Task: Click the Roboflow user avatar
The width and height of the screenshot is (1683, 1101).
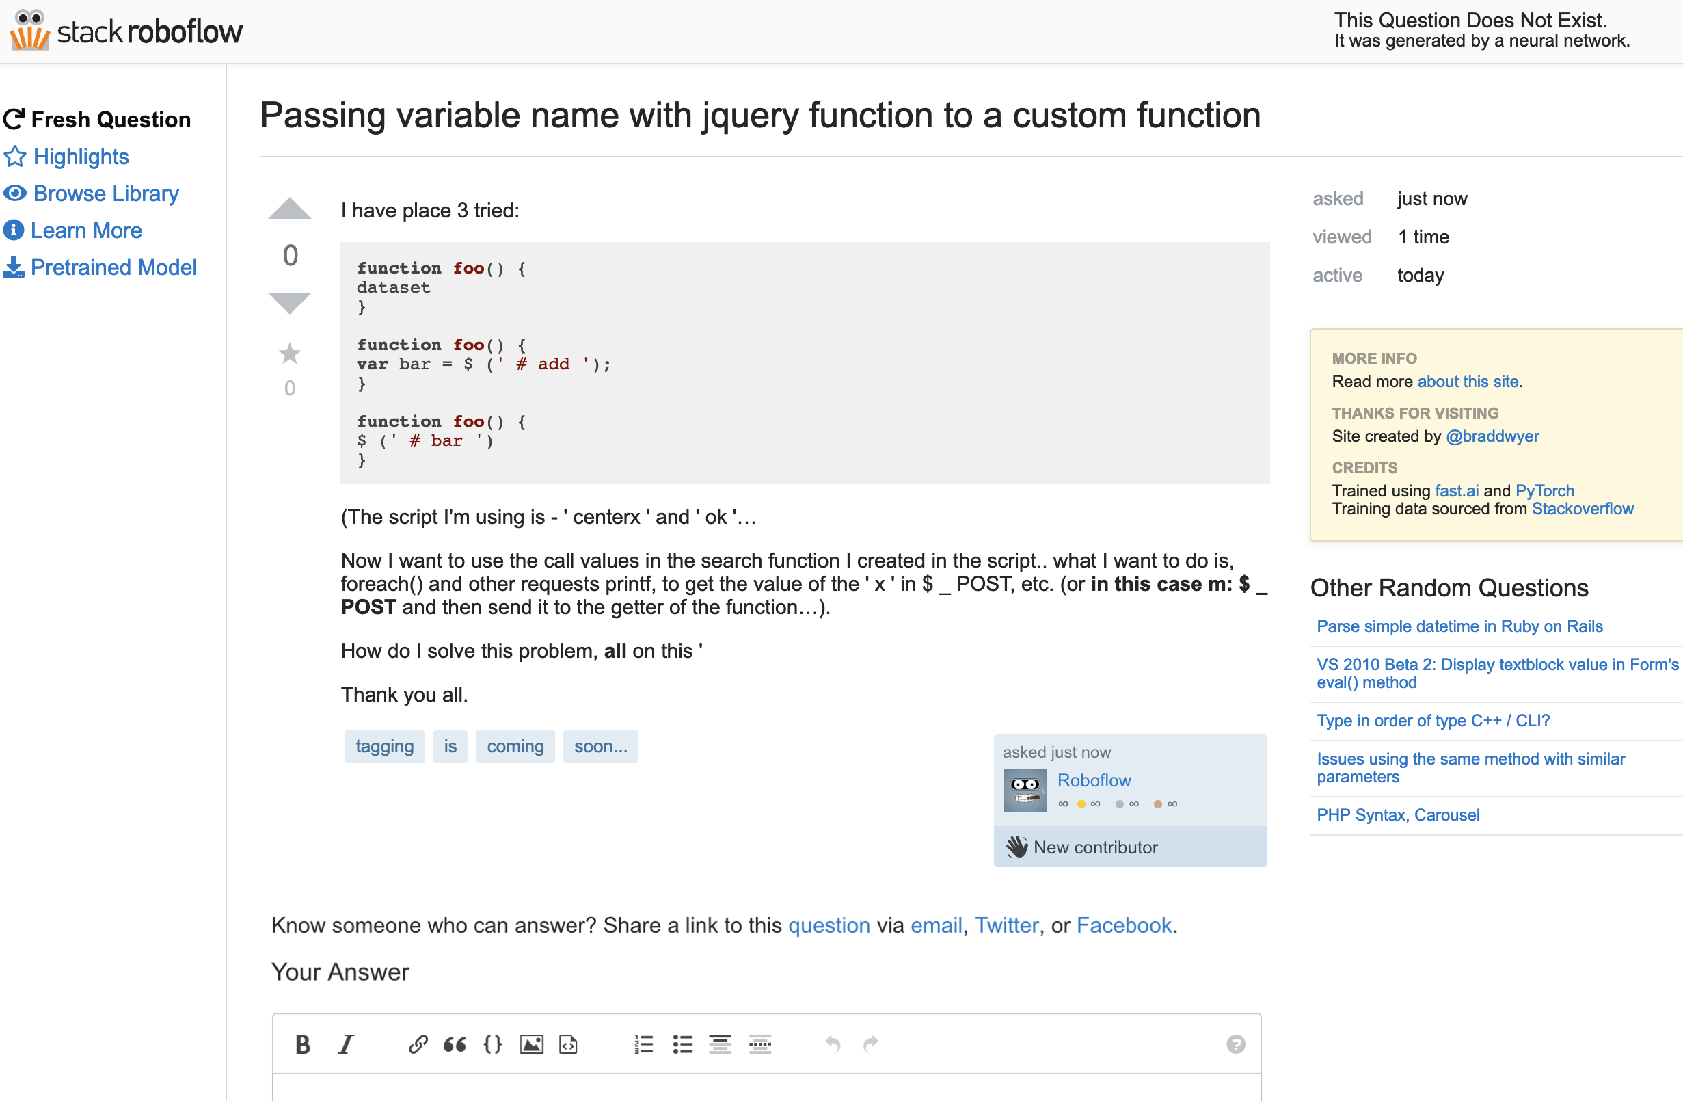Action: 1025,791
